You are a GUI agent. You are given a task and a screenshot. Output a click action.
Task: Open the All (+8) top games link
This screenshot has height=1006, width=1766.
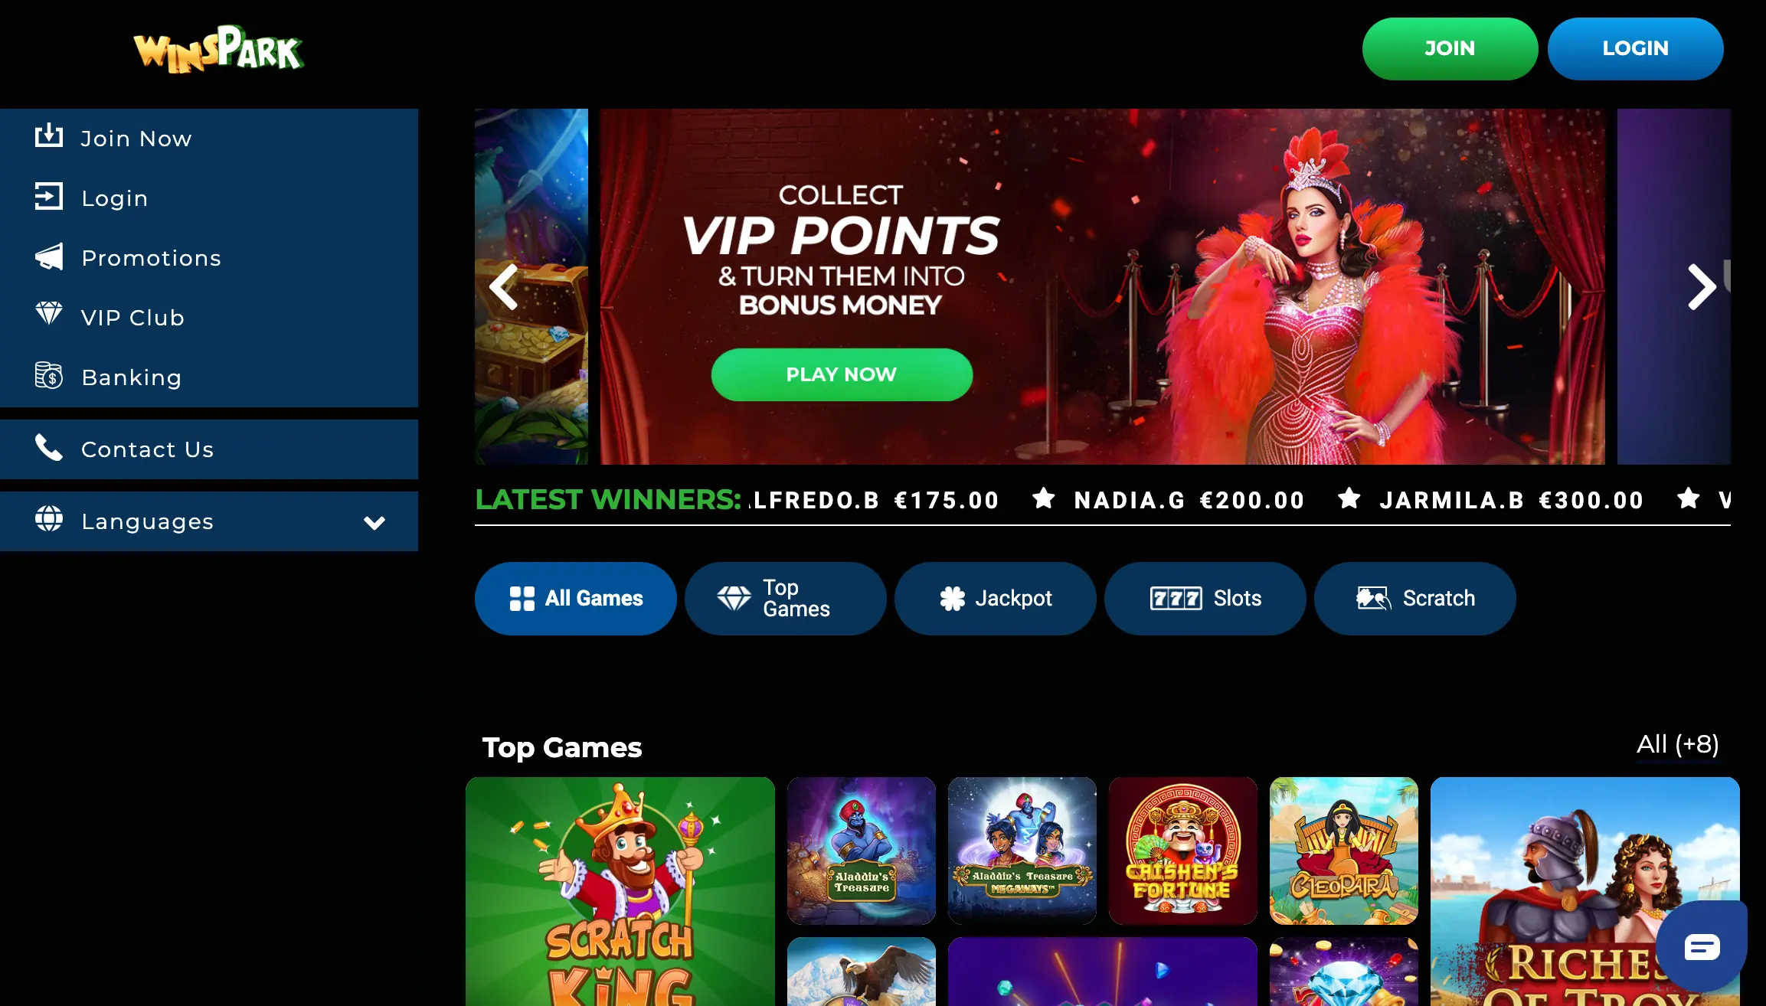click(x=1677, y=744)
